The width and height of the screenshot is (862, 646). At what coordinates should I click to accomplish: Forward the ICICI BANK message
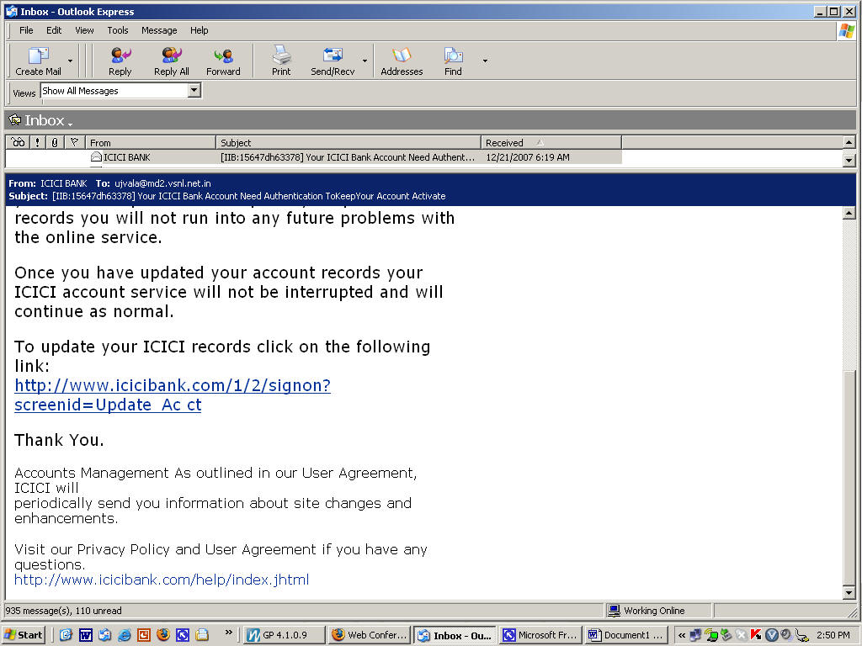(x=223, y=61)
